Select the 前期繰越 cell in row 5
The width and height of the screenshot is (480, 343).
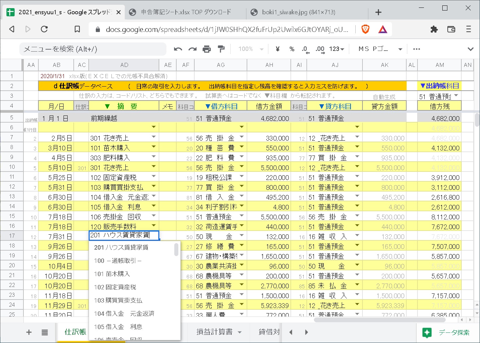(x=124, y=119)
